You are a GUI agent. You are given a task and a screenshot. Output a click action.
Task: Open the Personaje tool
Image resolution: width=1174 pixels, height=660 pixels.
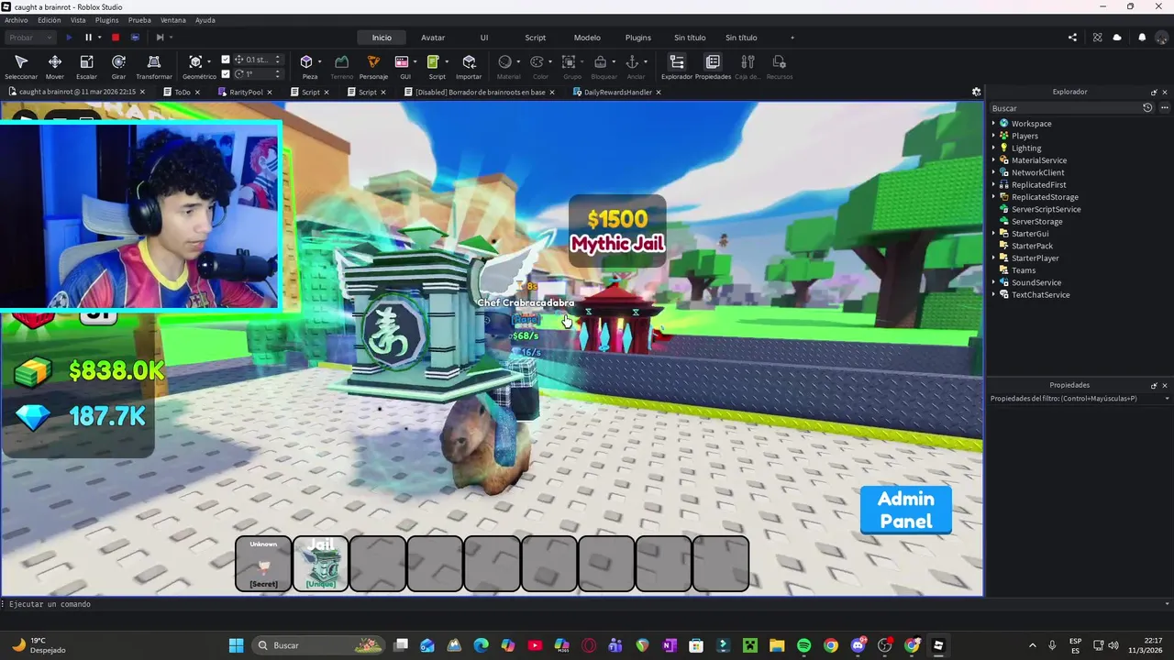pyautogui.click(x=373, y=66)
